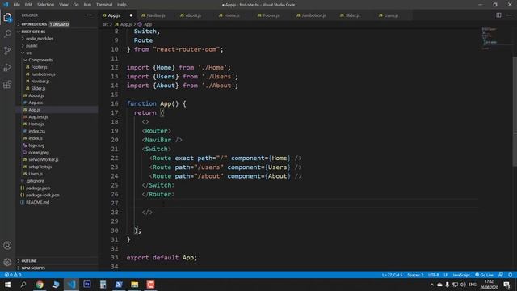This screenshot has height=291, width=517.
Task: Click the notifications bell in status bar
Action: pyautogui.click(x=510, y=275)
